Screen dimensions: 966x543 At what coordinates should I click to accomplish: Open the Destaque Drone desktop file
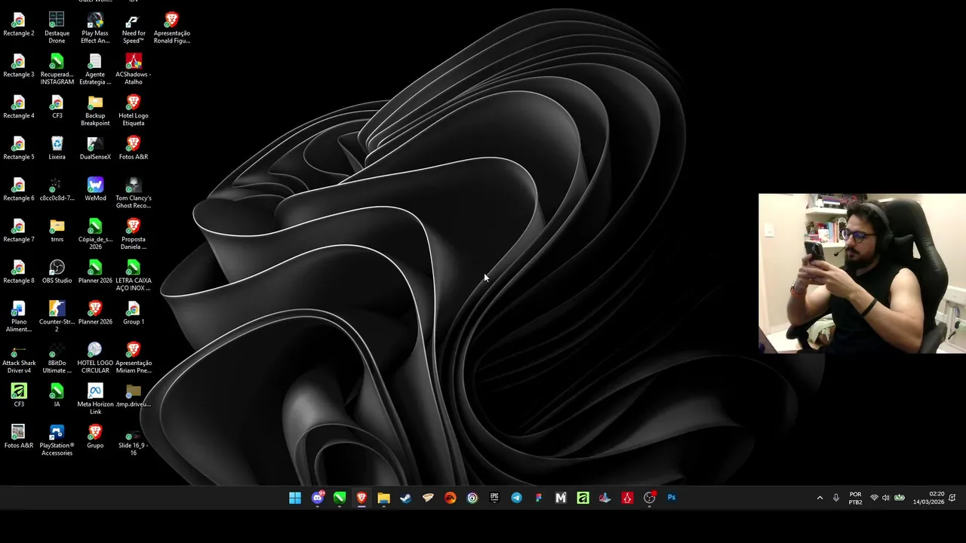pos(57,27)
